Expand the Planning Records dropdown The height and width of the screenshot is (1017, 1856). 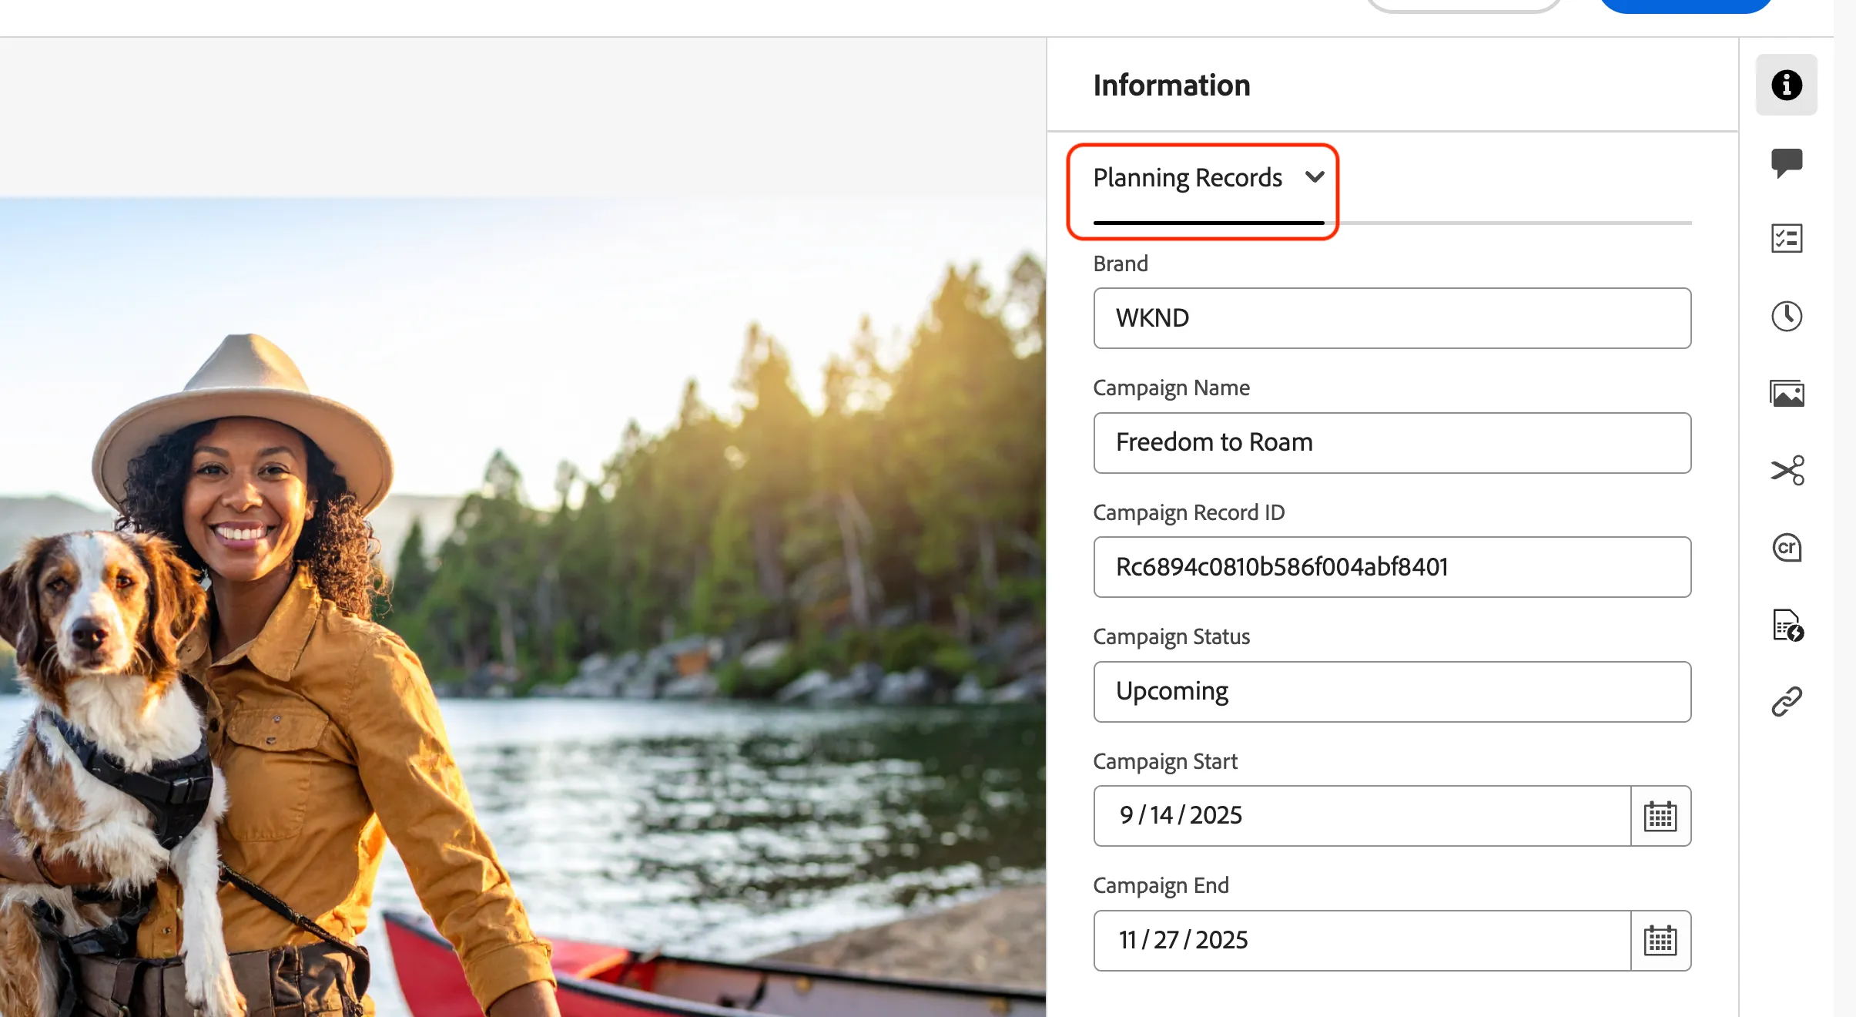click(1208, 179)
